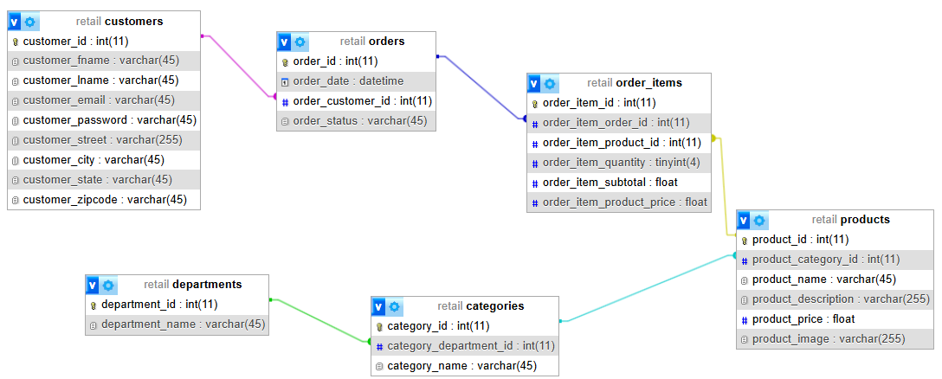Viewport: 942px width, 379px height.
Task: Click the numeric hash icon beside product_category_id
Action: click(745, 260)
